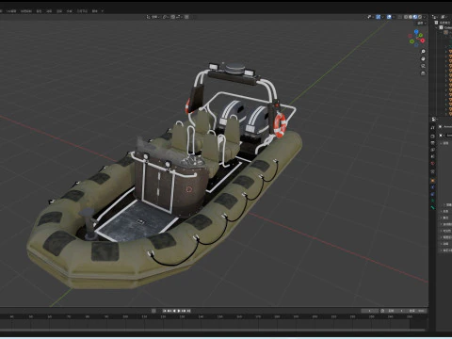452x339 pixels.
Task: Click the pivot point icon in viewport header
Action: [x=166, y=17]
